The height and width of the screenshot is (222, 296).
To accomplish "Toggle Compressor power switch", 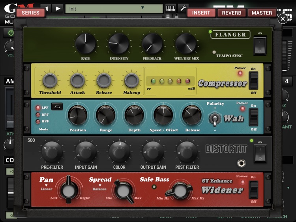I will click(253, 81).
